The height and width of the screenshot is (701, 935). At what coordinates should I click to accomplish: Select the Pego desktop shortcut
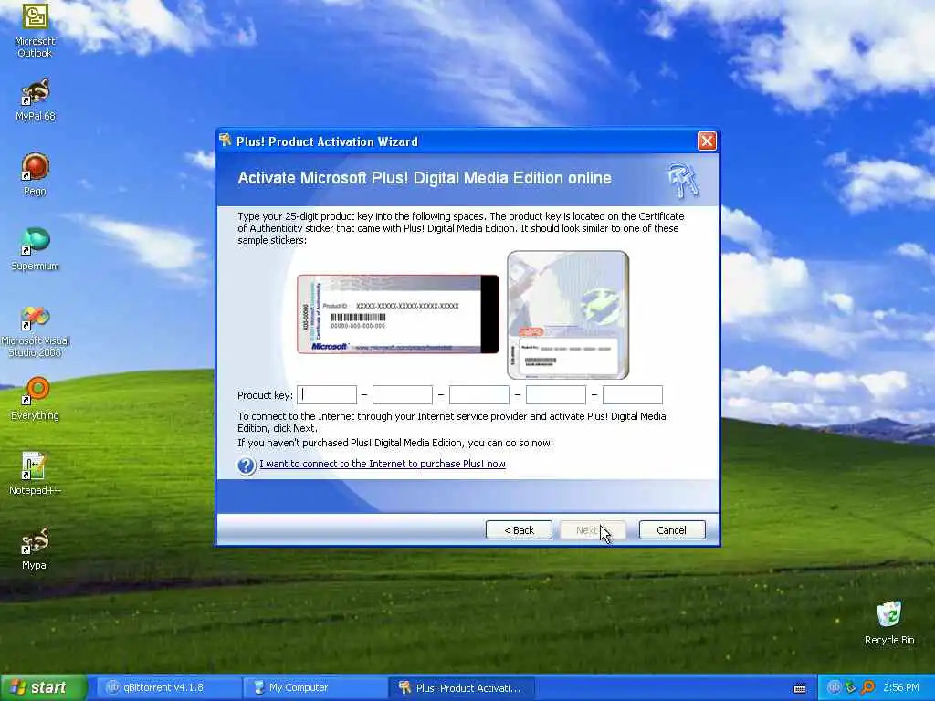coord(36,174)
